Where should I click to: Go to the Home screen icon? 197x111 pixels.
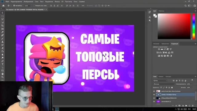pyautogui.click(x=3, y=6)
